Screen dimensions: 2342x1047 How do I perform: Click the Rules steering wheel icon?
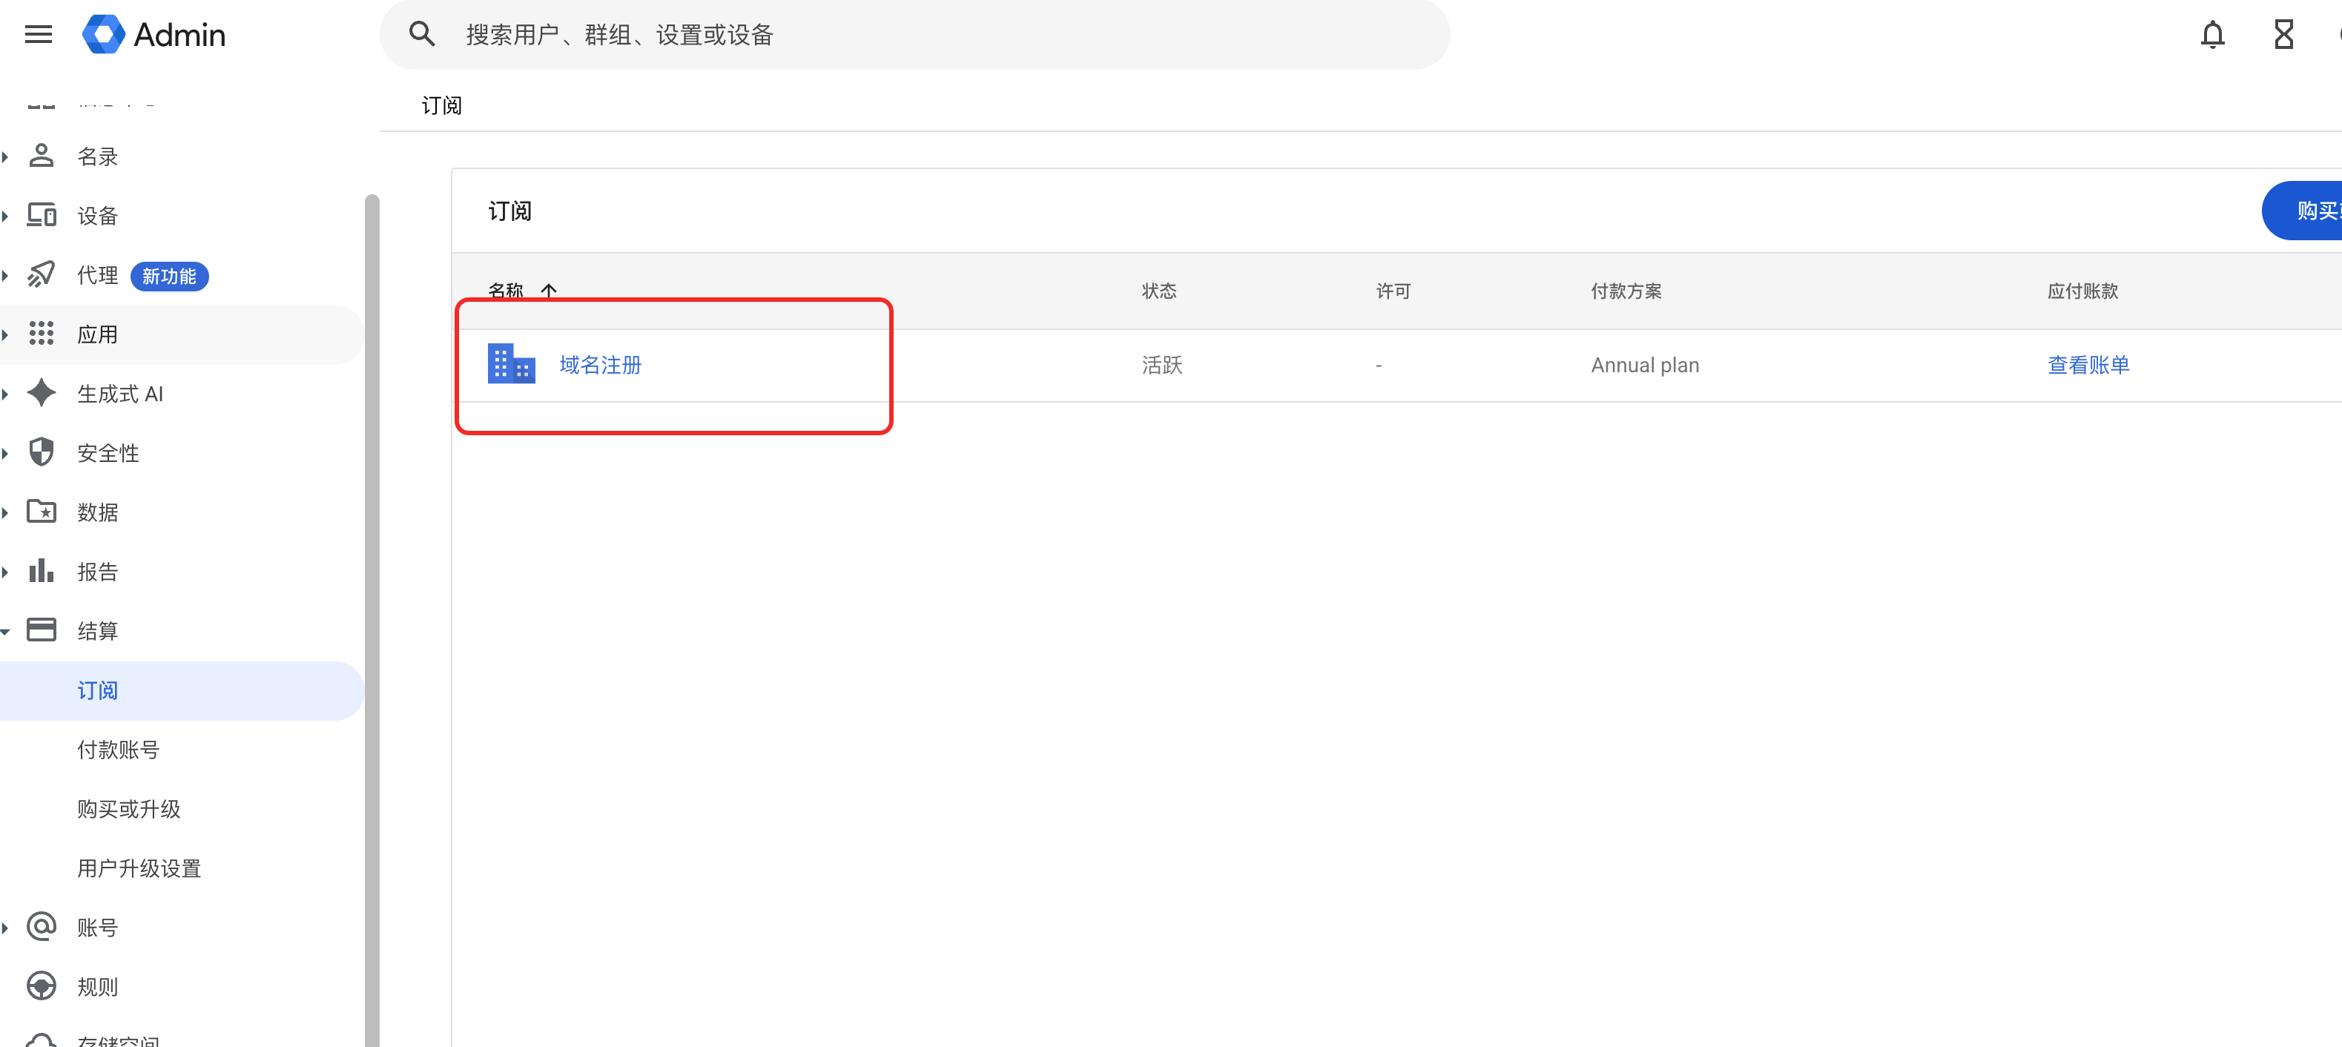click(x=41, y=985)
